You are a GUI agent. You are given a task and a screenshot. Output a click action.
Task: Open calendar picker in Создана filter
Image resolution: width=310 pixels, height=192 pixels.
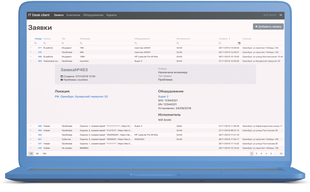click(239, 43)
